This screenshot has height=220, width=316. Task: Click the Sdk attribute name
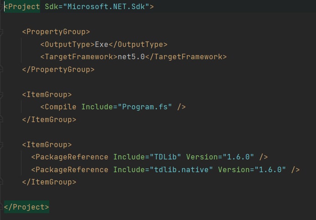52,6
